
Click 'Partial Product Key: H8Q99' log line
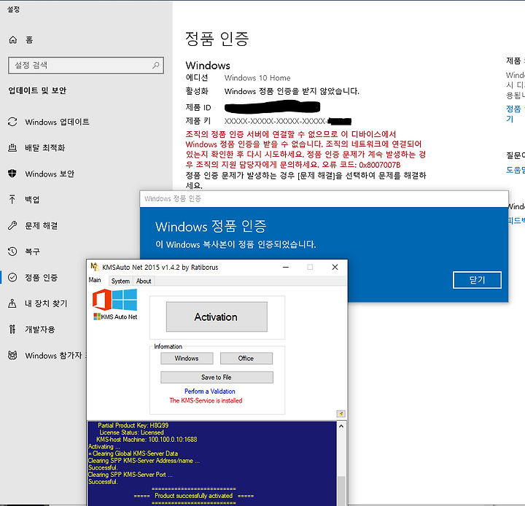[x=133, y=425]
